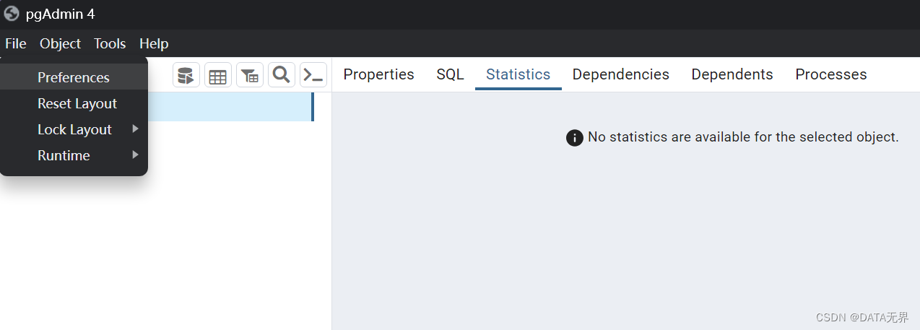The image size is (920, 330).
Task: Click the pgAdmin 4 globe logo
Action: [12, 14]
